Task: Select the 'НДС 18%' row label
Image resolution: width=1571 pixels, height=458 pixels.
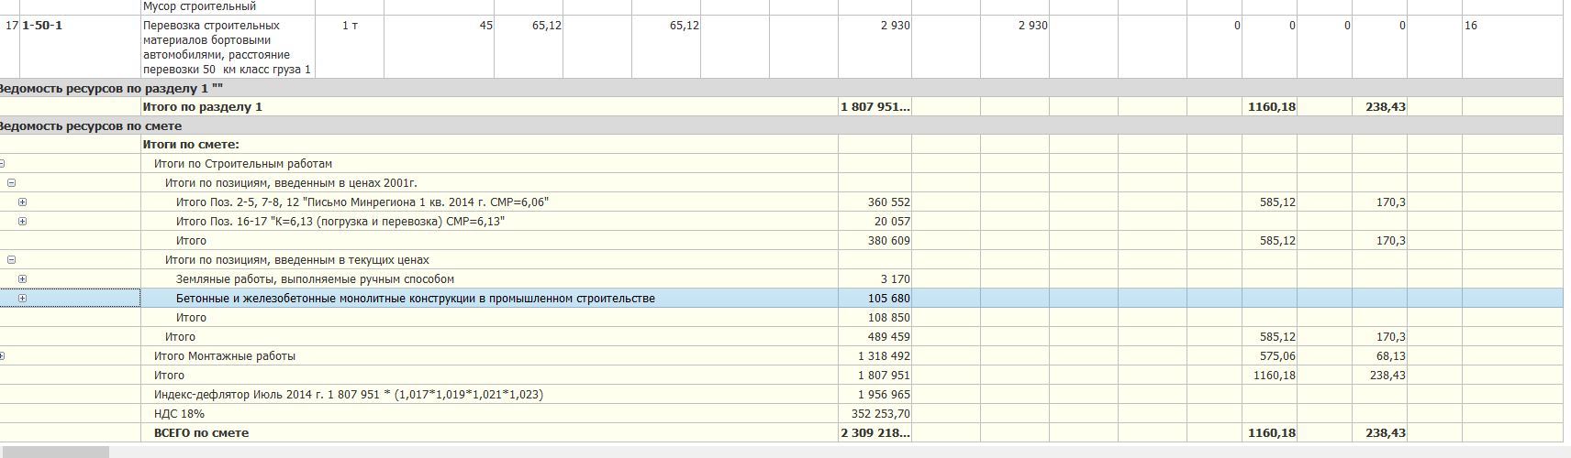Action: (x=179, y=414)
